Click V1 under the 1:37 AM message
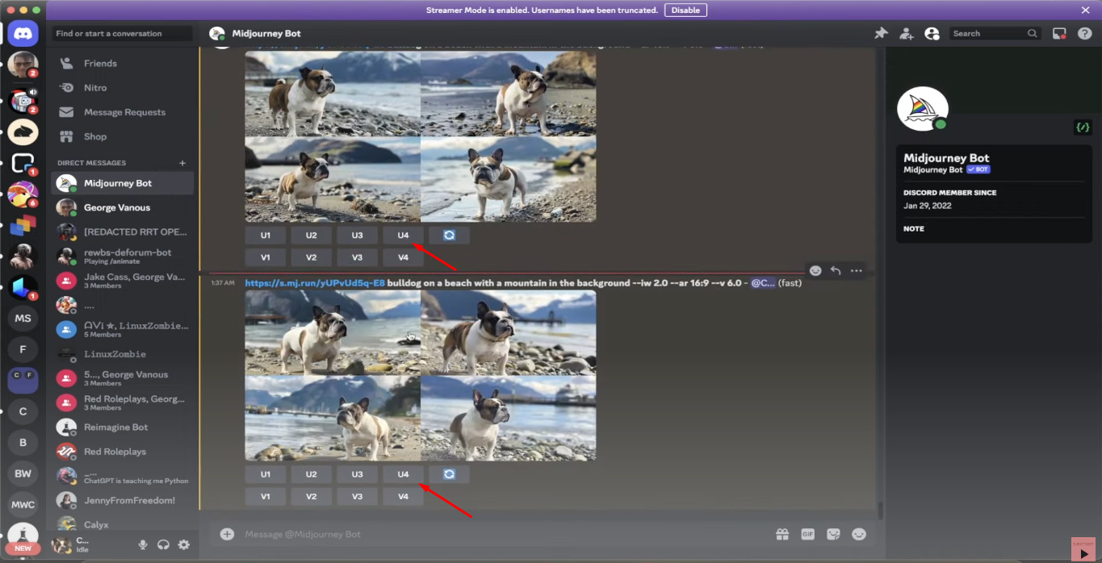The width and height of the screenshot is (1102, 563). click(265, 496)
